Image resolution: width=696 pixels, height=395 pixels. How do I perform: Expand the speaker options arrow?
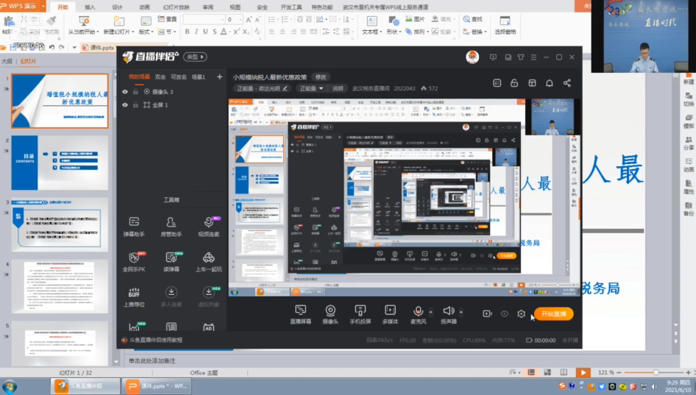[461, 312]
